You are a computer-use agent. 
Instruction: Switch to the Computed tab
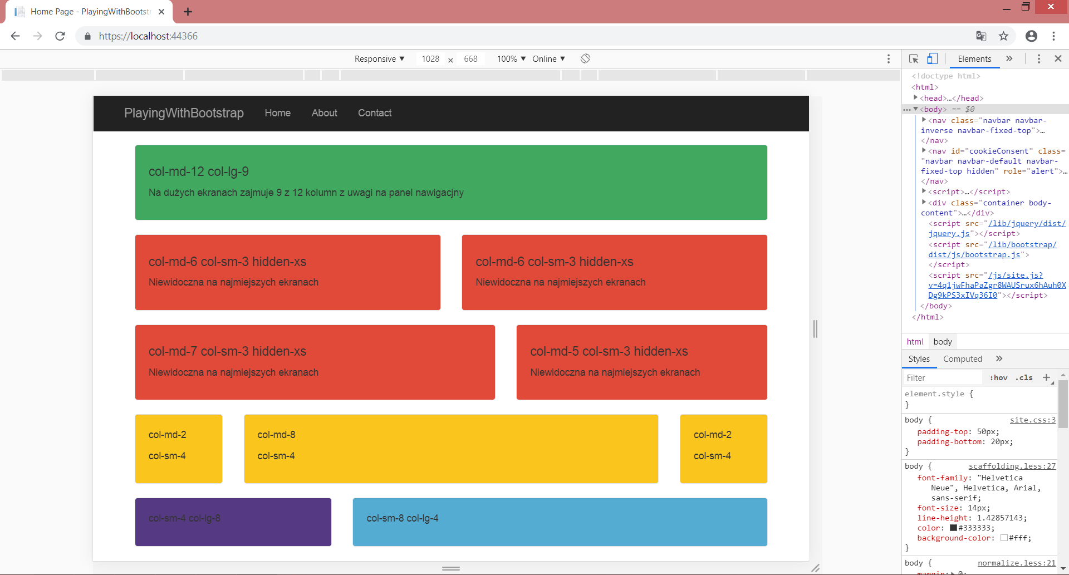963,359
